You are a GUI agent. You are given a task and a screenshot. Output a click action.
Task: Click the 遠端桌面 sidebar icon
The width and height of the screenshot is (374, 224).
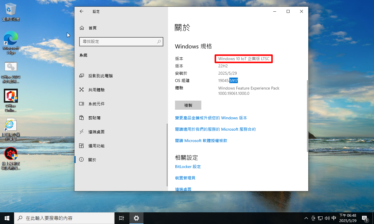[82, 132]
